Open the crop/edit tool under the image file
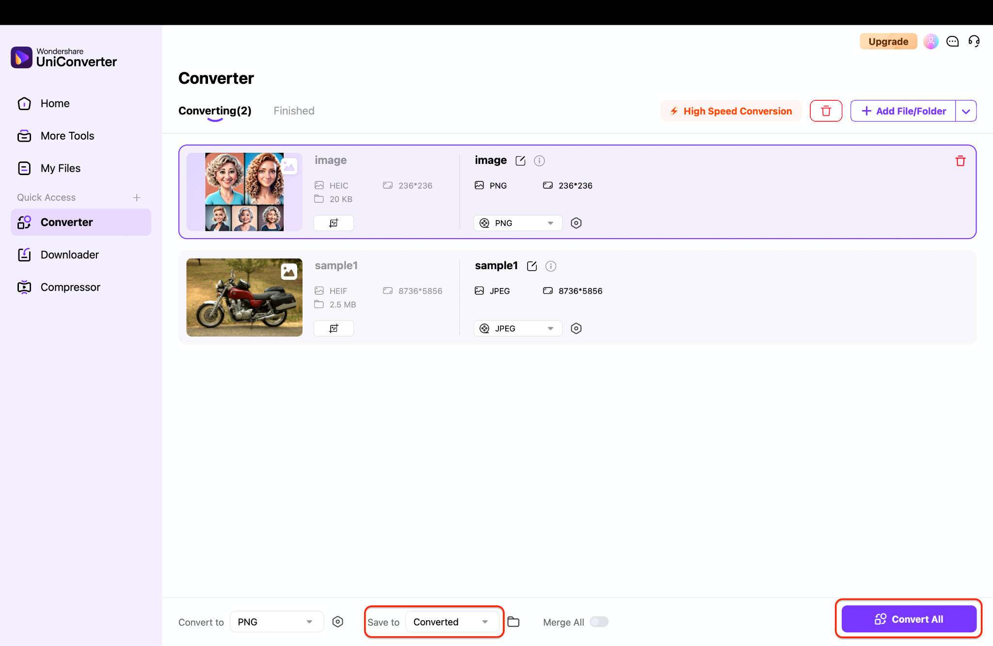 click(x=334, y=223)
